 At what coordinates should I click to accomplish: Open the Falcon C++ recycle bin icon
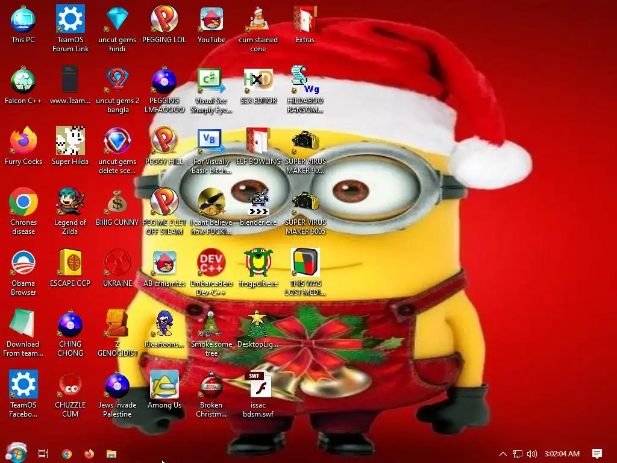[23, 80]
